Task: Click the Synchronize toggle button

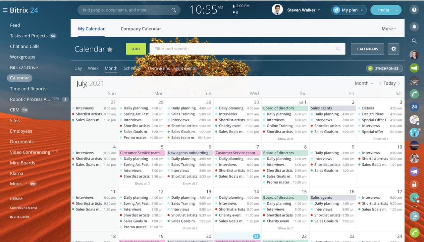Action: (x=384, y=68)
